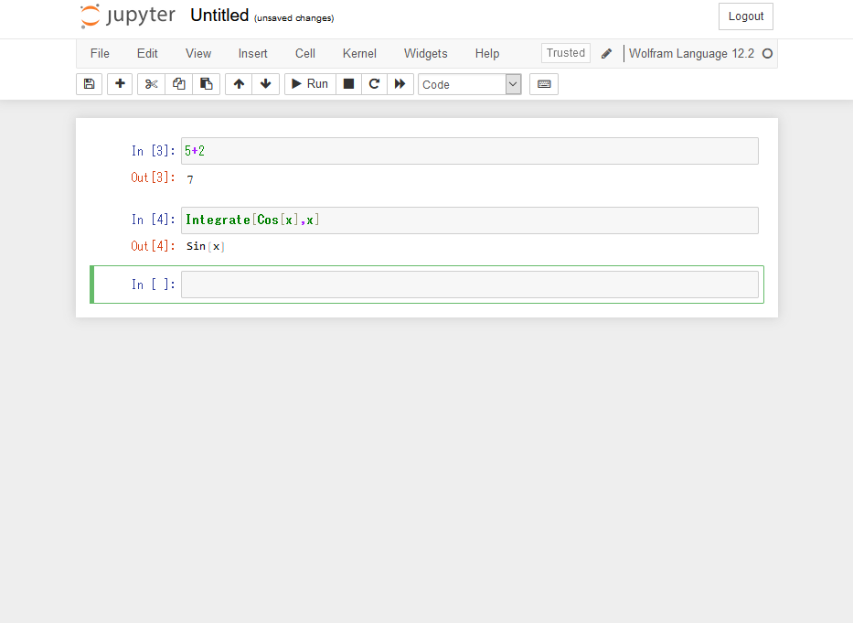
Task: Cut selected cells with scissors icon
Action: (151, 84)
